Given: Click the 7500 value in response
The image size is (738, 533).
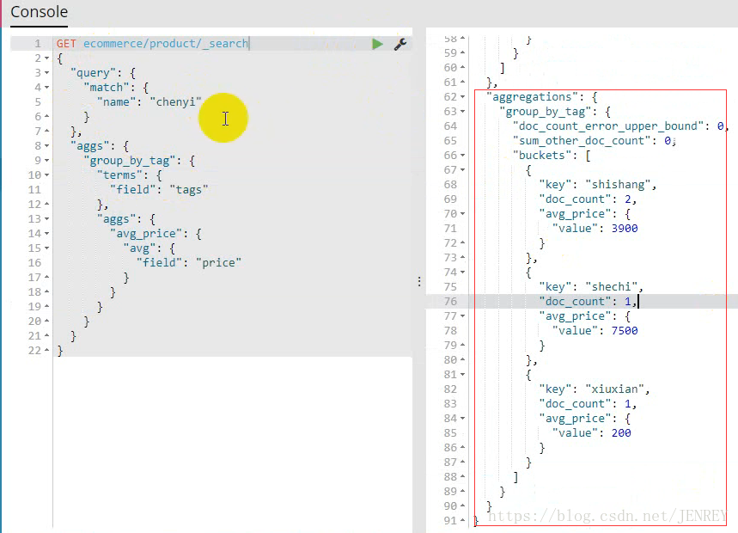Looking at the screenshot, I should point(623,330).
